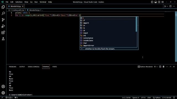The width and height of the screenshot is (177, 99).
Task: Open the Testing flask view
Action: [x=3, y=39]
